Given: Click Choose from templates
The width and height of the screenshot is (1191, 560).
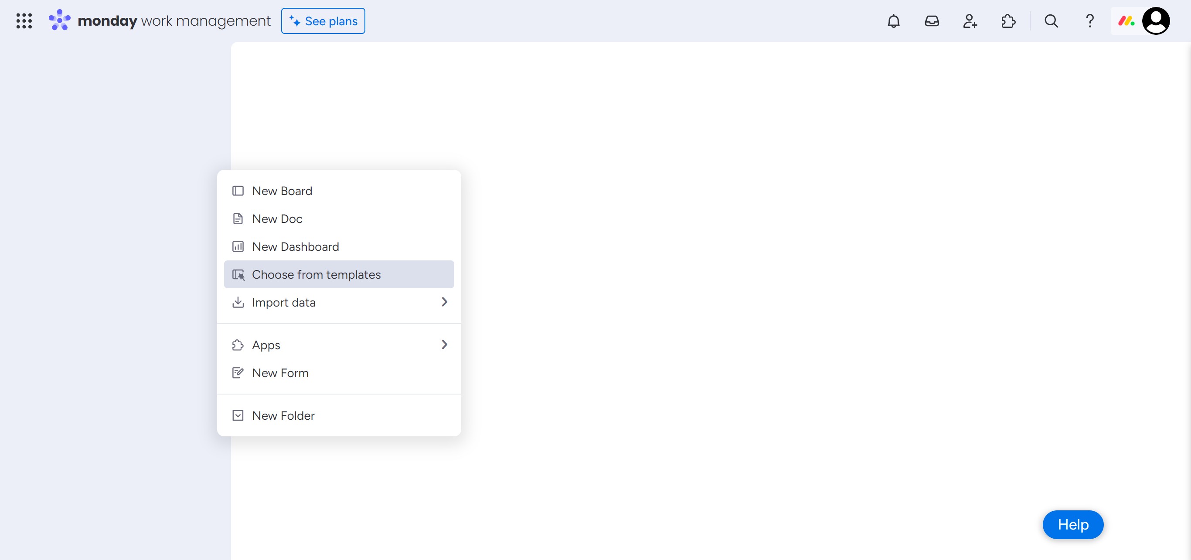Looking at the screenshot, I should pyautogui.click(x=316, y=275).
